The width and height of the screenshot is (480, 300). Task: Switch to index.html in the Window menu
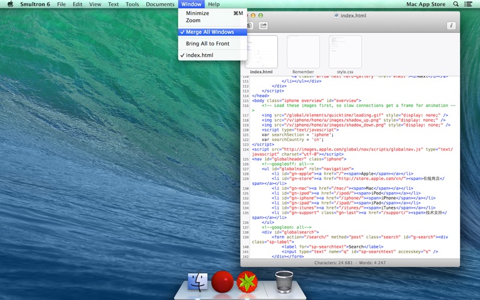212,55
